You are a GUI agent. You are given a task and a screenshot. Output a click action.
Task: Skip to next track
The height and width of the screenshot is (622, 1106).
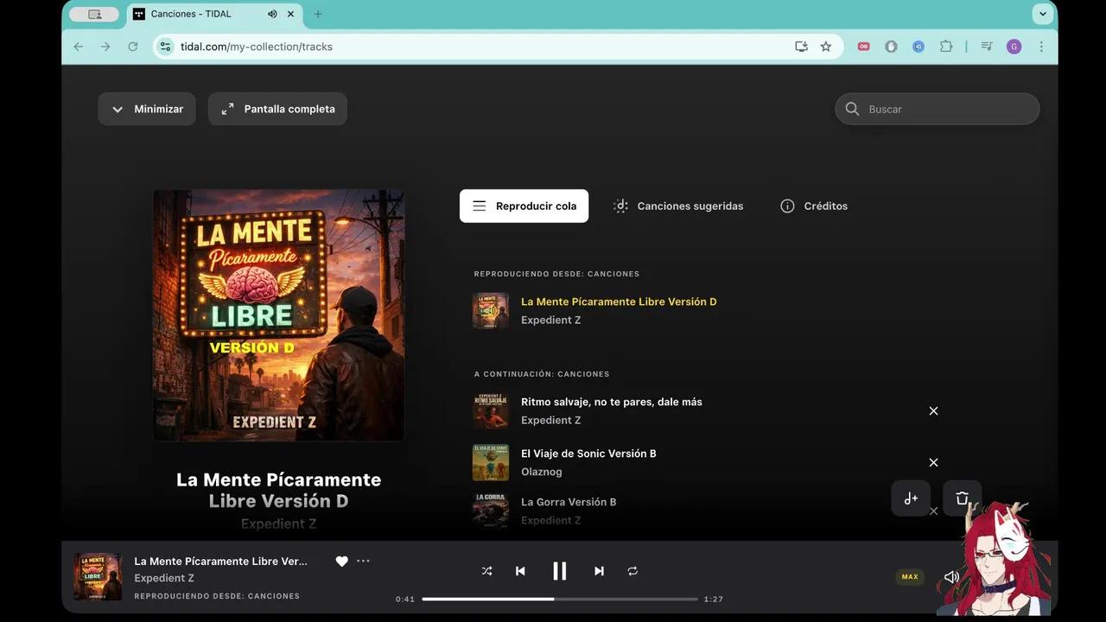pos(599,571)
